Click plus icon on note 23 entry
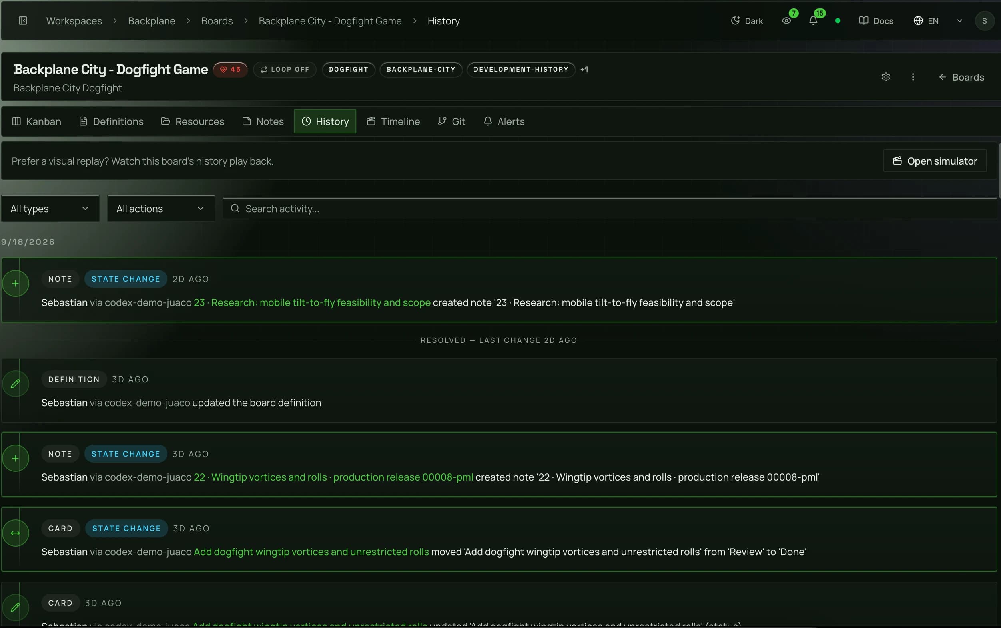The width and height of the screenshot is (1001, 628). pyautogui.click(x=15, y=284)
